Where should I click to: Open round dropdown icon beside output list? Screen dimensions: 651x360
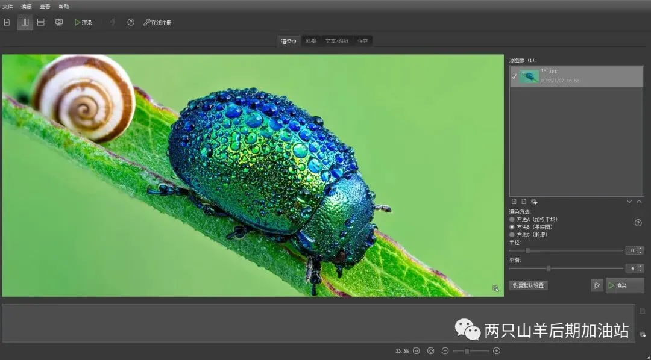[643, 334]
